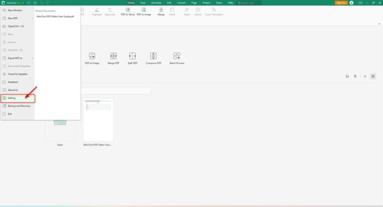
Task: Open the Compress PDF quick tool
Action: point(153,58)
